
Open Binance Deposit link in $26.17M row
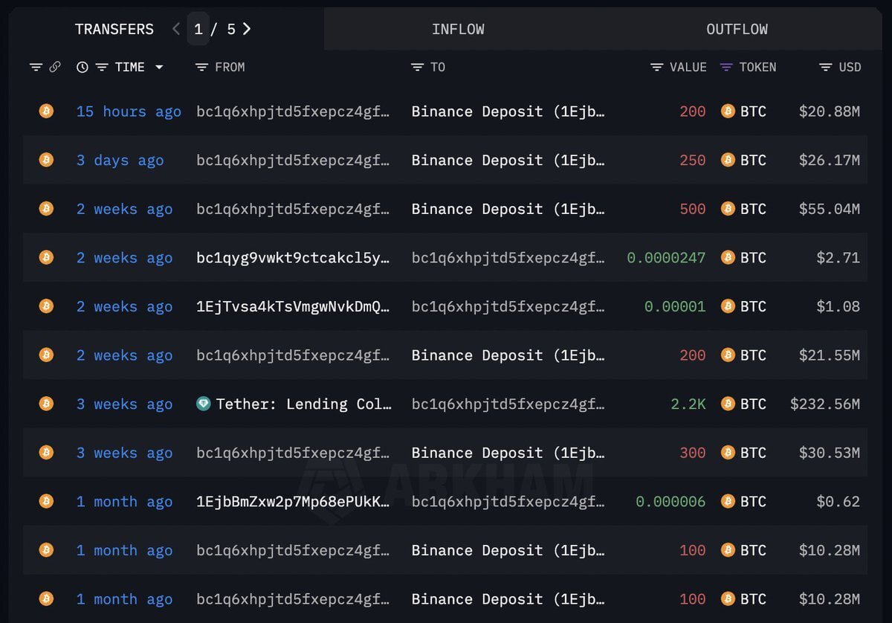pyautogui.click(x=508, y=160)
